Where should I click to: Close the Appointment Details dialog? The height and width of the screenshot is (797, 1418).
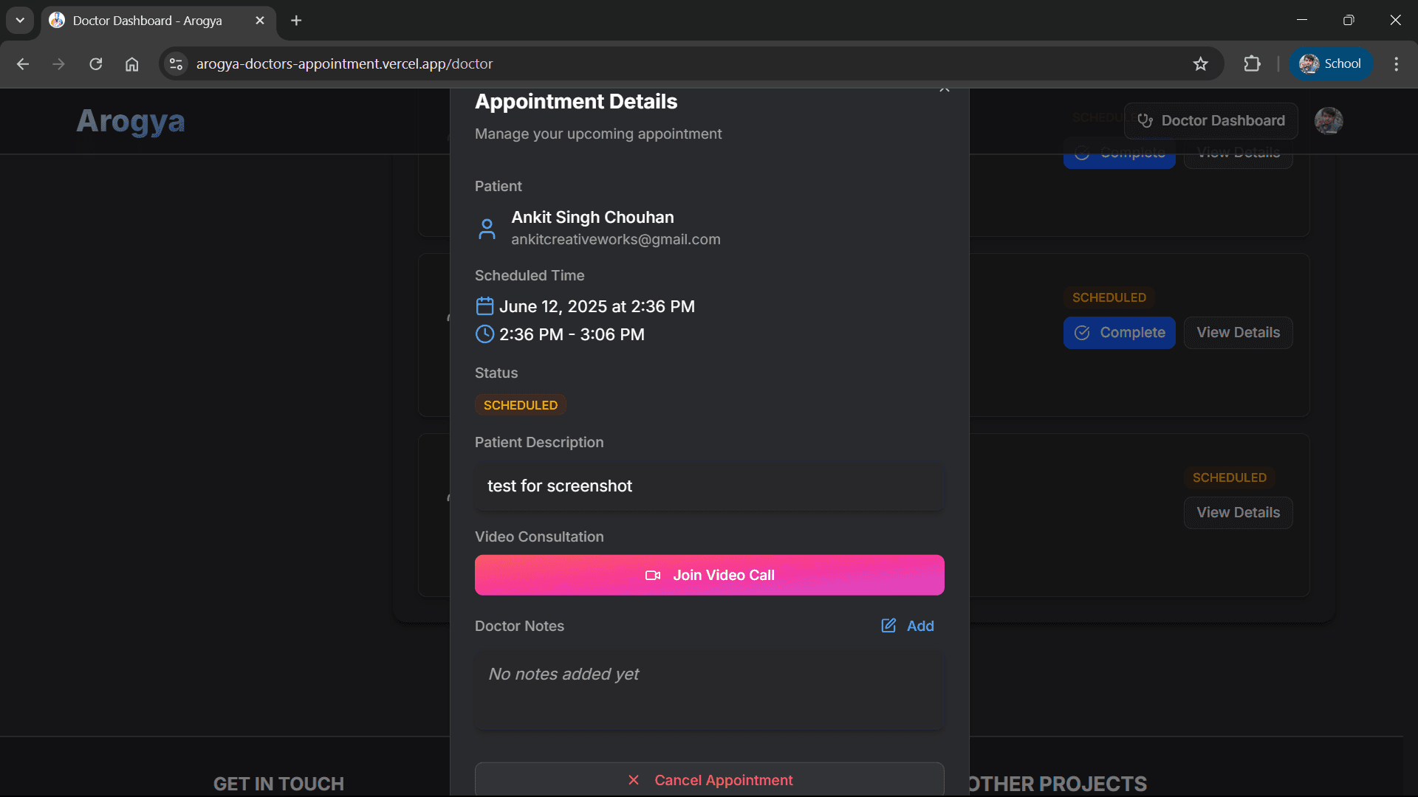point(944,89)
